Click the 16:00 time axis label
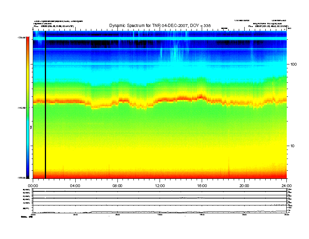 202,186
